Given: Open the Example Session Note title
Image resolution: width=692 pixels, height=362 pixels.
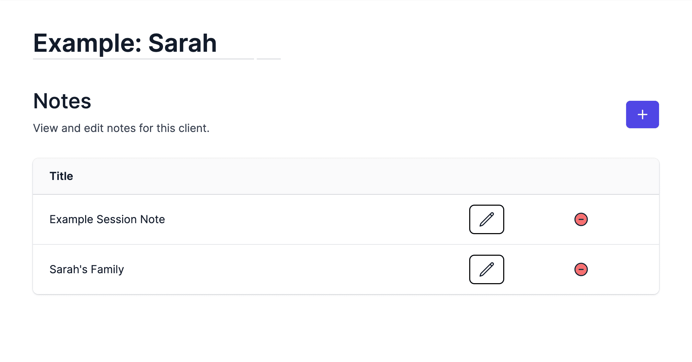Looking at the screenshot, I should 107,219.
